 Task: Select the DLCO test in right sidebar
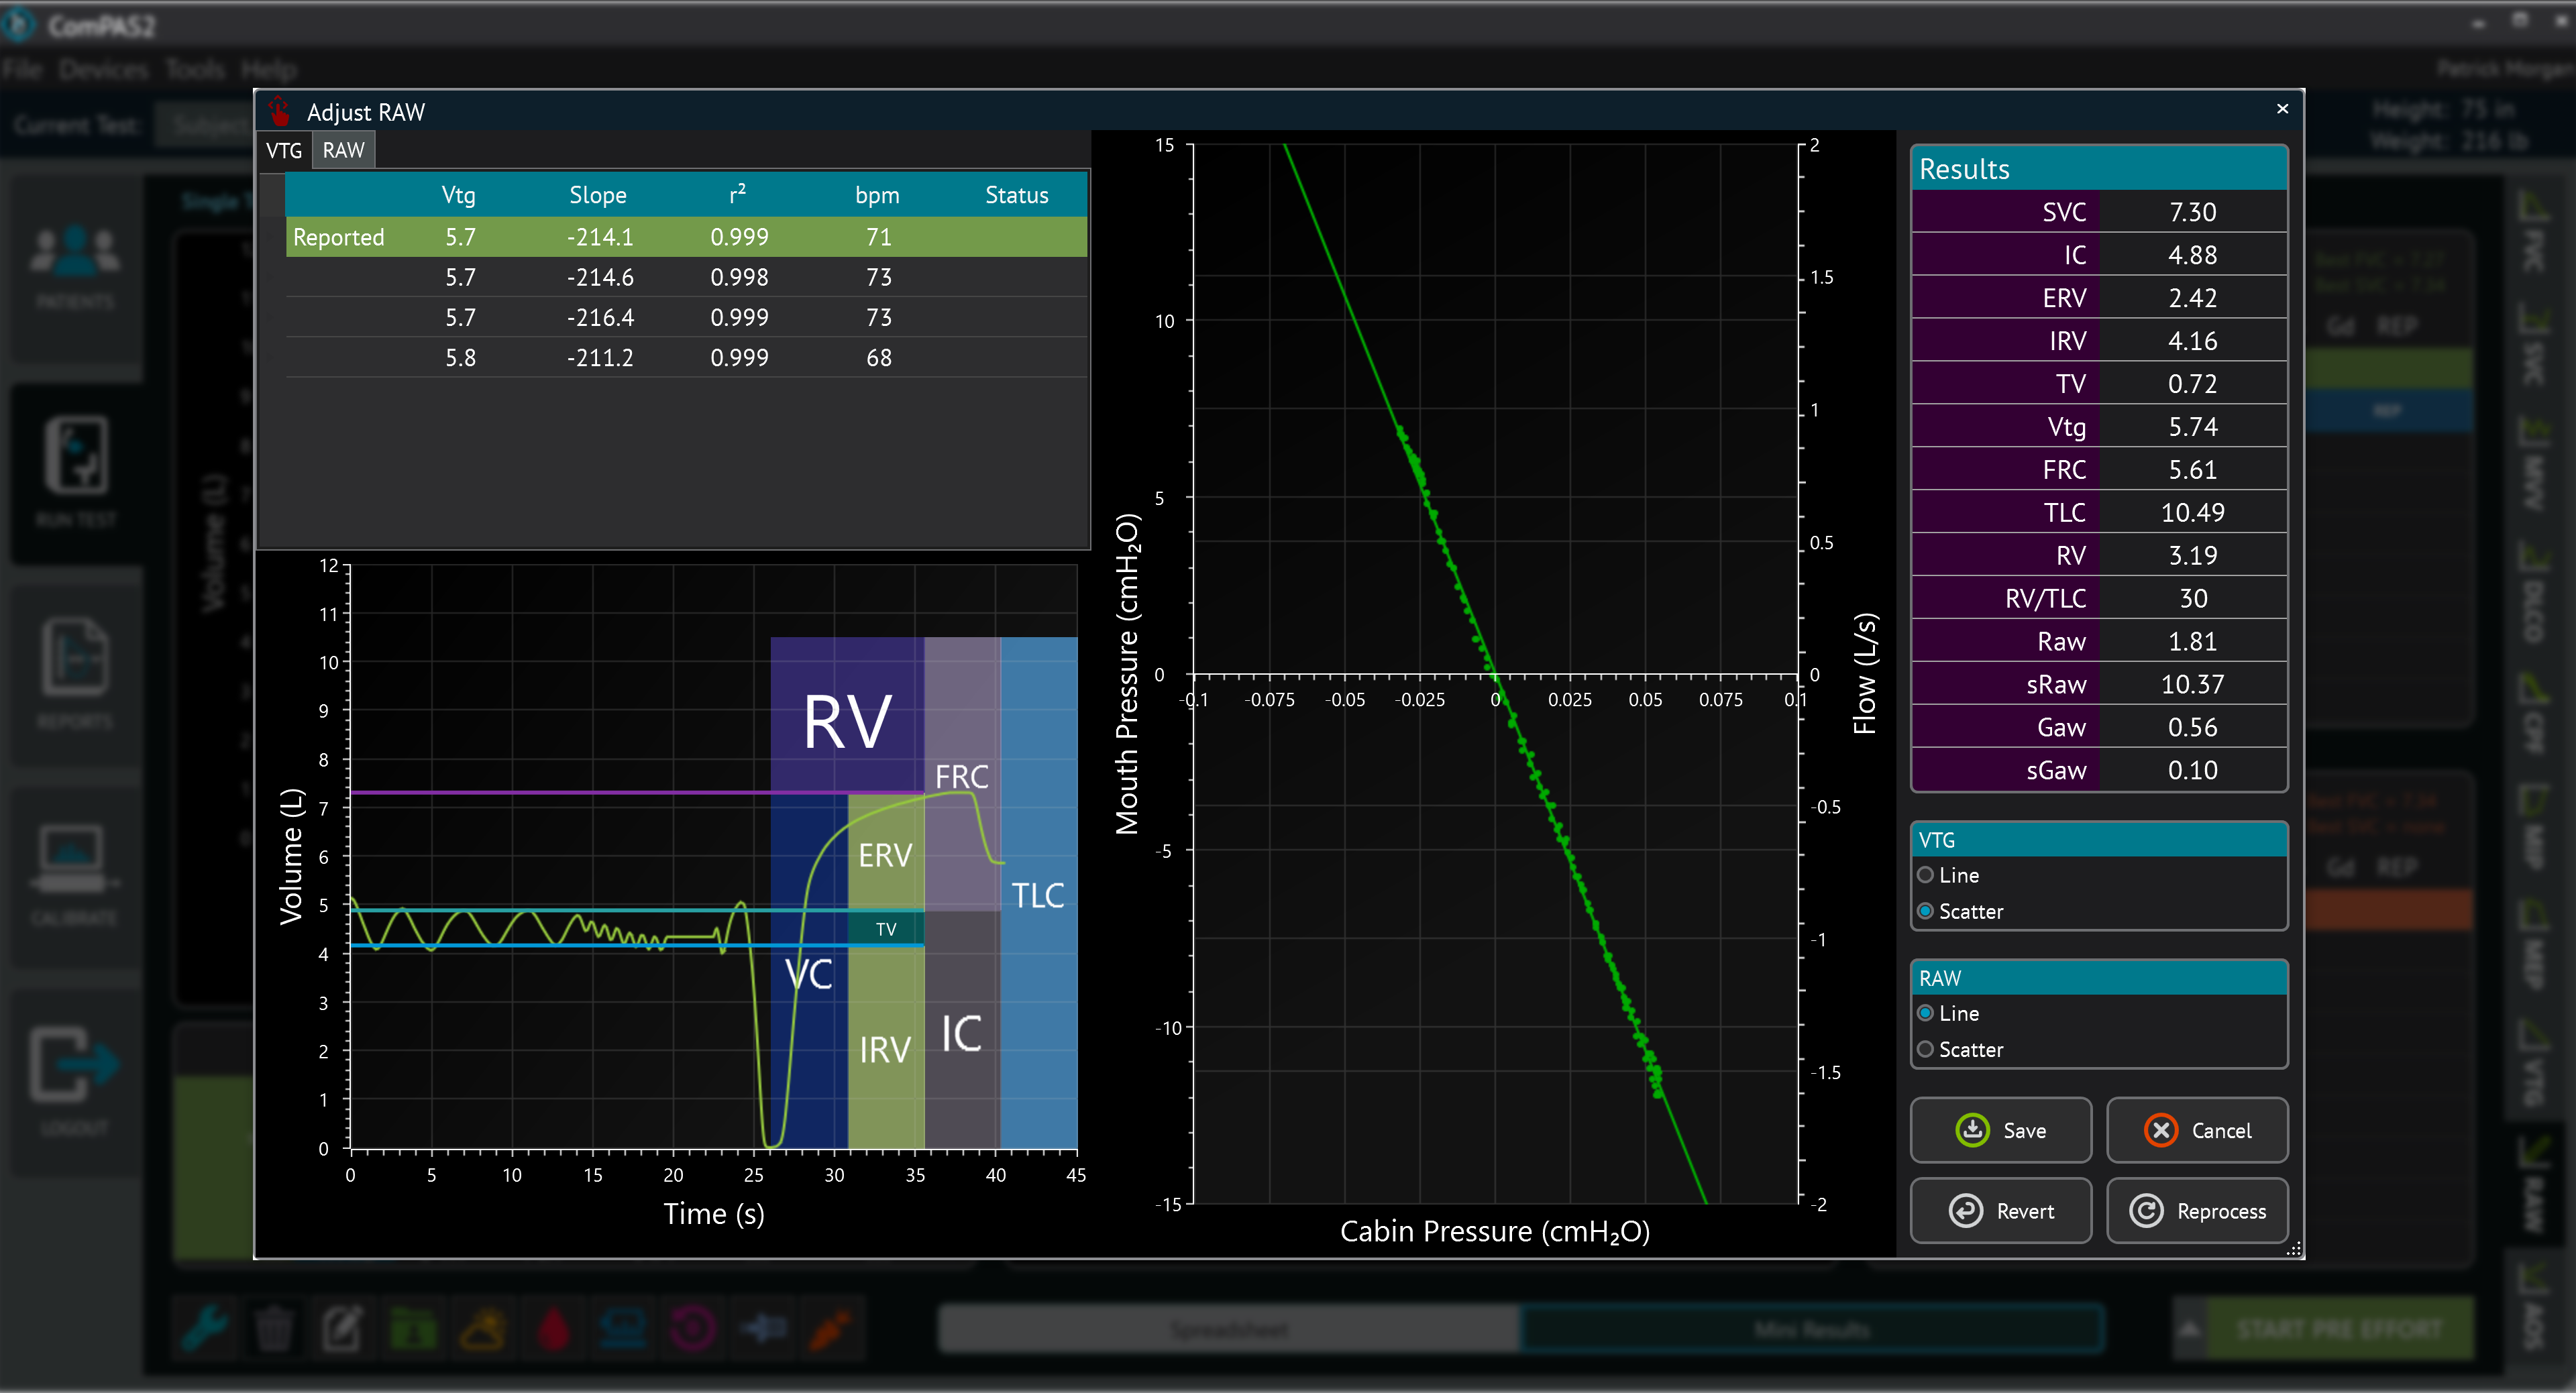(2534, 592)
